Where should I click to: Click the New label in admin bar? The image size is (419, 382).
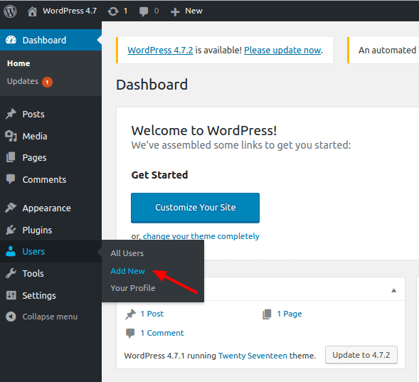click(x=193, y=11)
